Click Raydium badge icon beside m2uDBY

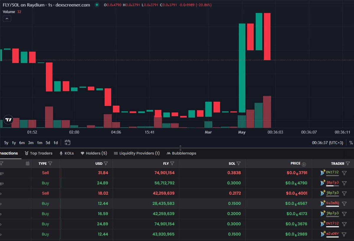323,234
